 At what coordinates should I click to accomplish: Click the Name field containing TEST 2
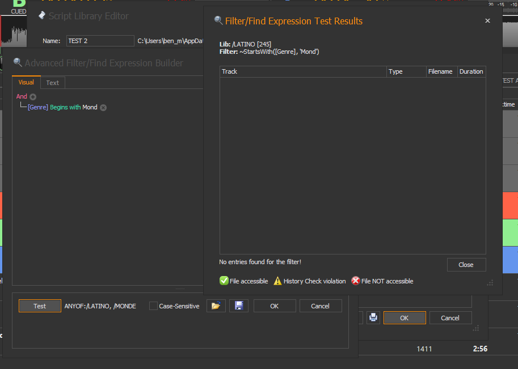[x=100, y=41]
